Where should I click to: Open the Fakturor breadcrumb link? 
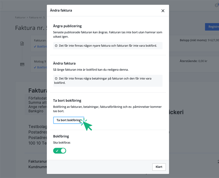20,17
